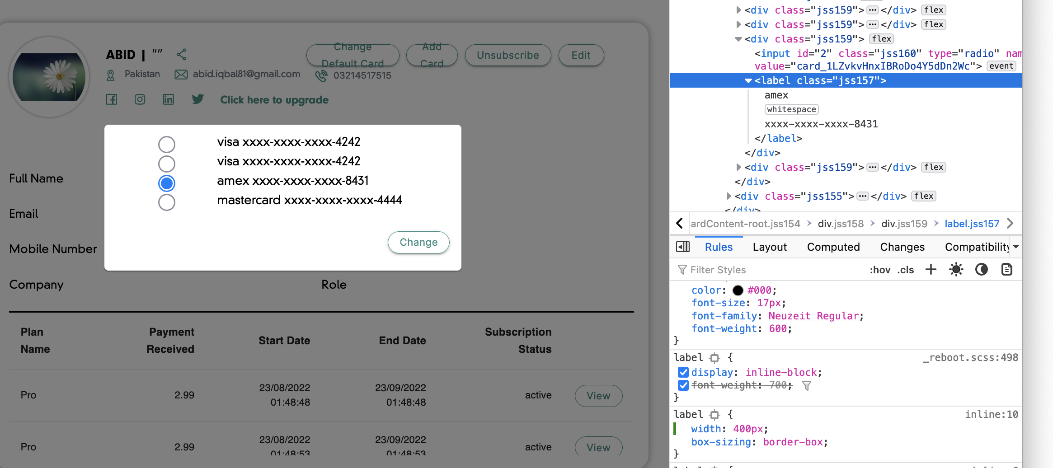This screenshot has width=1053, height=468.
Task: Click the share icon next to ABID
Action: 181,55
